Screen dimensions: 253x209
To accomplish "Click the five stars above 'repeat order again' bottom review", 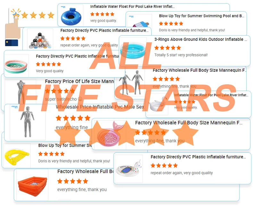I will (164, 165).
